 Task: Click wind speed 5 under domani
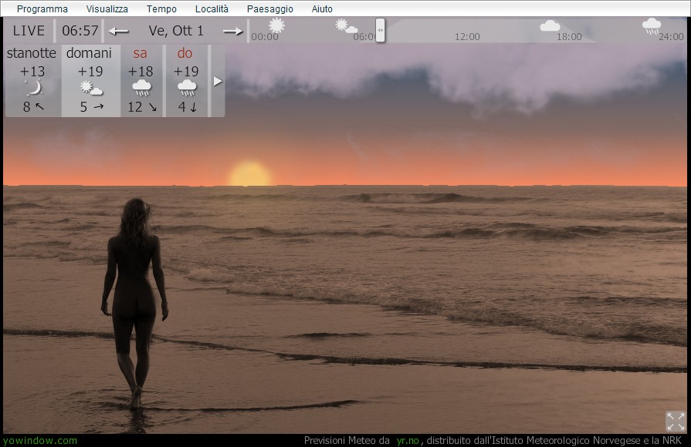tap(83, 107)
